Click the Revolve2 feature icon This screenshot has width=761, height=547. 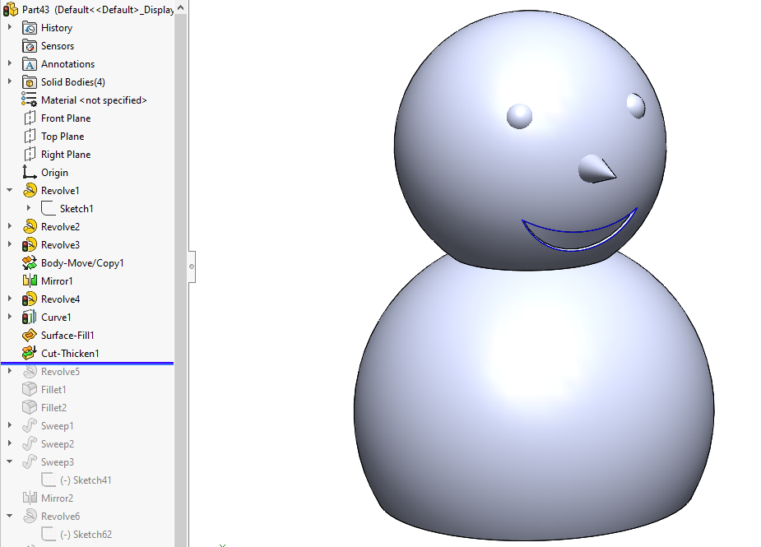(x=30, y=227)
